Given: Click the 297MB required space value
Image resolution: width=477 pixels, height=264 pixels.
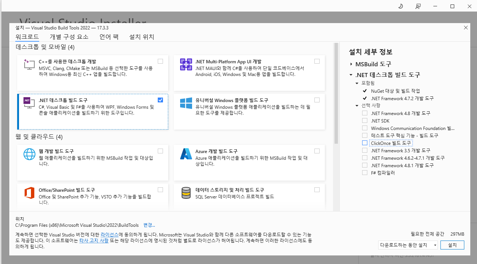Looking at the screenshot, I should pyautogui.click(x=457, y=234).
